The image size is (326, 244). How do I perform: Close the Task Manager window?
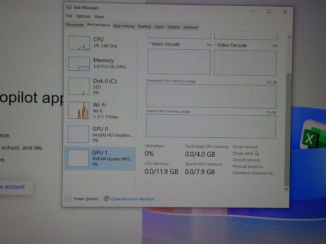(x=285, y=12)
